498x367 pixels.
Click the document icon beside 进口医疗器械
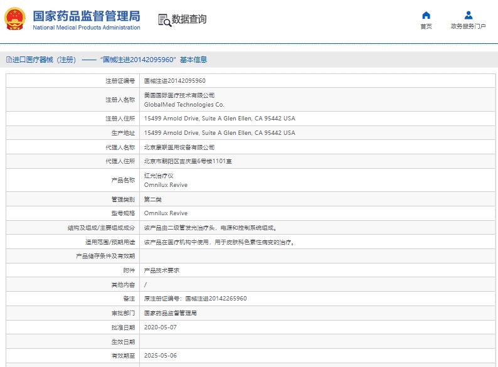[9, 60]
